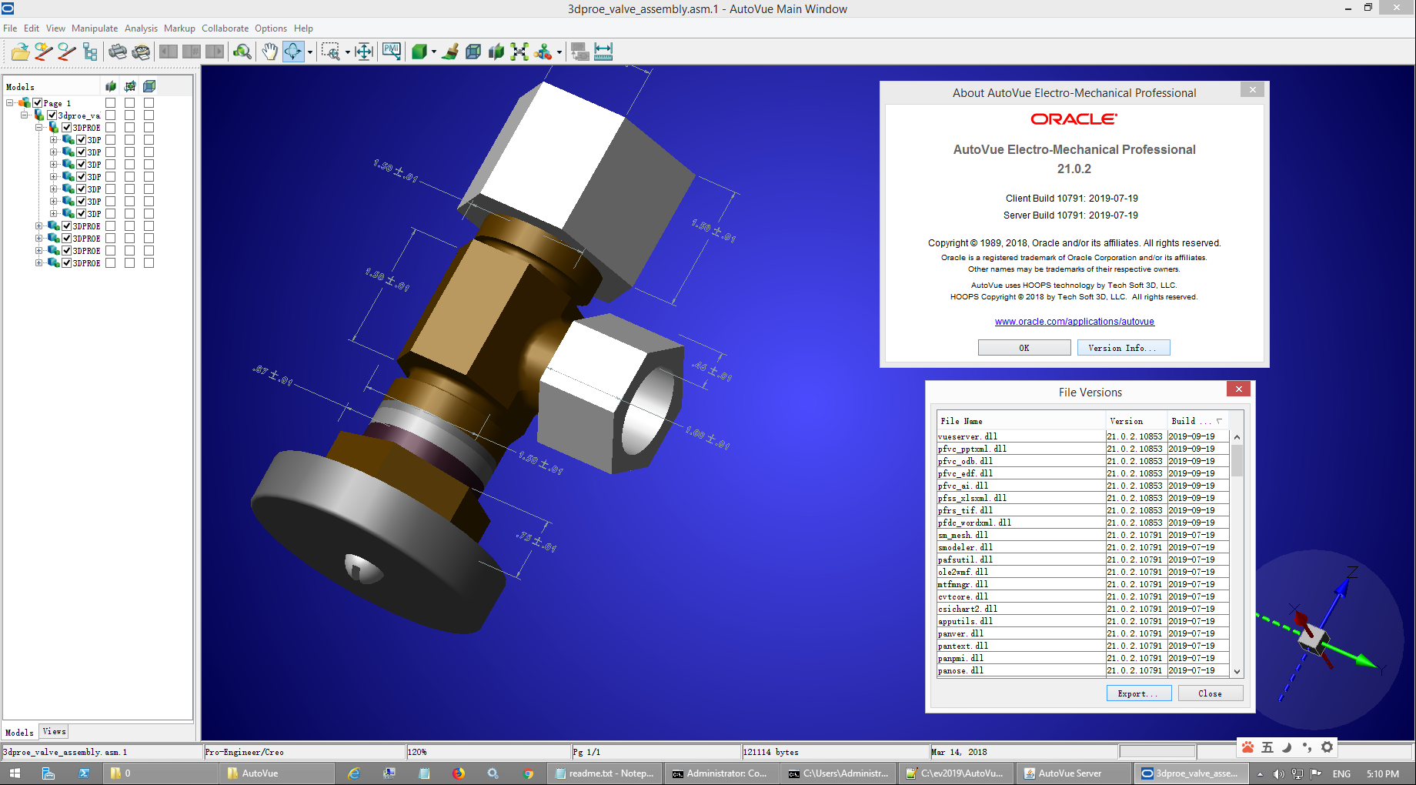
Task: Uncheck the Page 1 visibility checkbox
Action: pyautogui.click(x=38, y=102)
